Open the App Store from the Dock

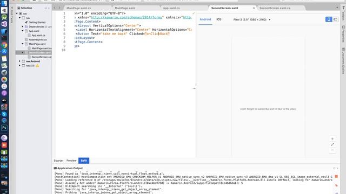(x=4, y=52)
